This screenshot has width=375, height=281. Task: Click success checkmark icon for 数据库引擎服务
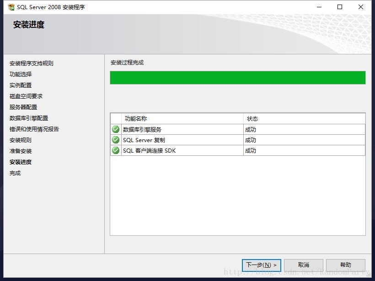coord(116,129)
